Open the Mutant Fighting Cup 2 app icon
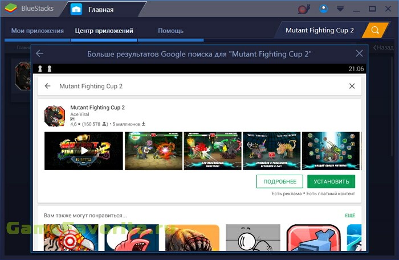The width and height of the screenshot is (399, 260). click(55, 116)
